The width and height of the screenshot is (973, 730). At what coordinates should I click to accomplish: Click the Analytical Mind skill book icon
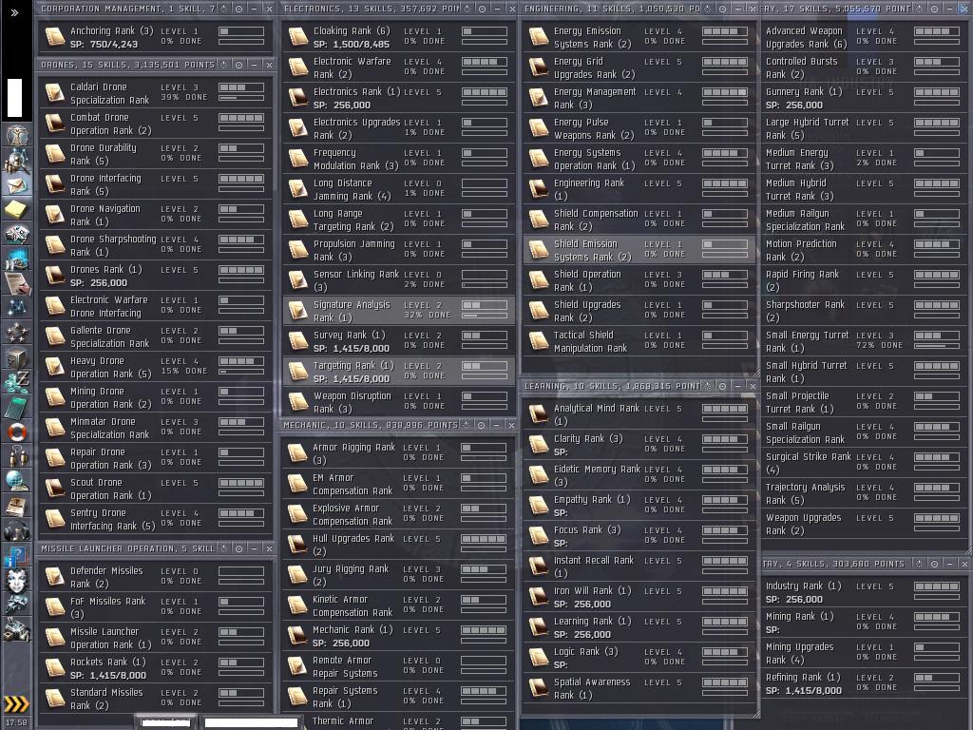[539, 414]
